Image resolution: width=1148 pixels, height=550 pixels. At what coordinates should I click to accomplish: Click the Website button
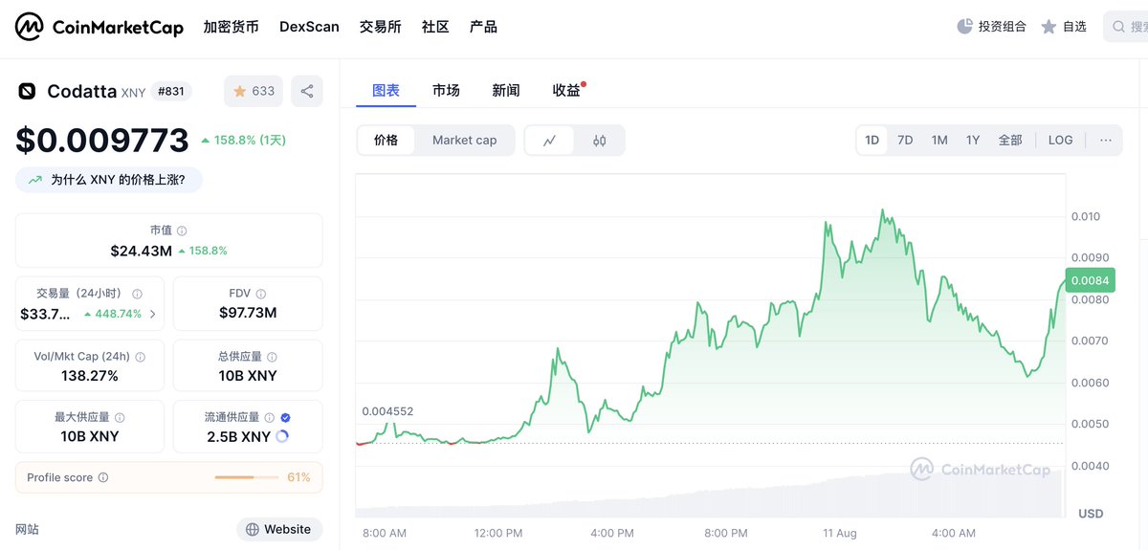[278, 529]
